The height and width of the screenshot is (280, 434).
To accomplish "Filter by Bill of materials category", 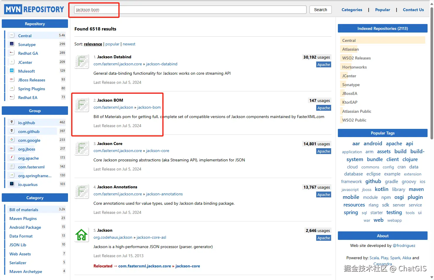I will (x=24, y=210).
